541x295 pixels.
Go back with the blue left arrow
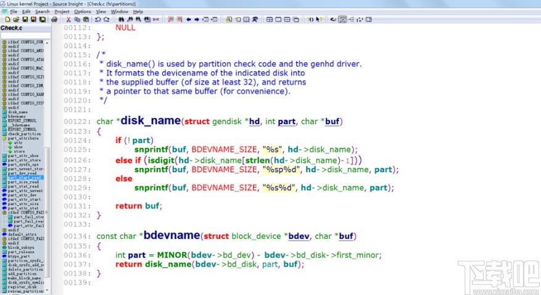click(188, 20)
